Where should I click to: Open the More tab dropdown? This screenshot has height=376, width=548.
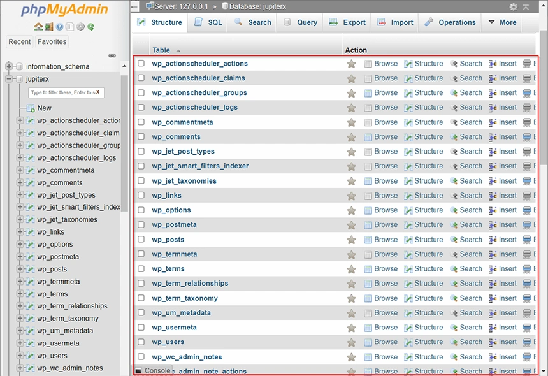[x=501, y=22]
